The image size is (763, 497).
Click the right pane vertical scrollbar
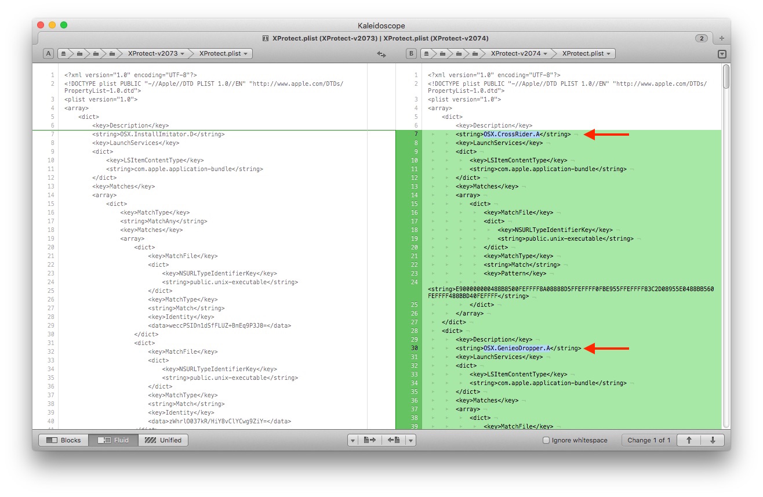click(726, 77)
